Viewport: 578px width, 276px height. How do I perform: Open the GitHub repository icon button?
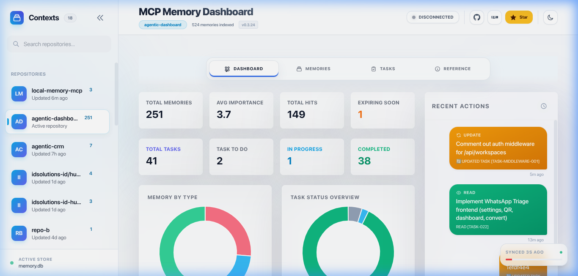pyautogui.click(x=477, y=17)
